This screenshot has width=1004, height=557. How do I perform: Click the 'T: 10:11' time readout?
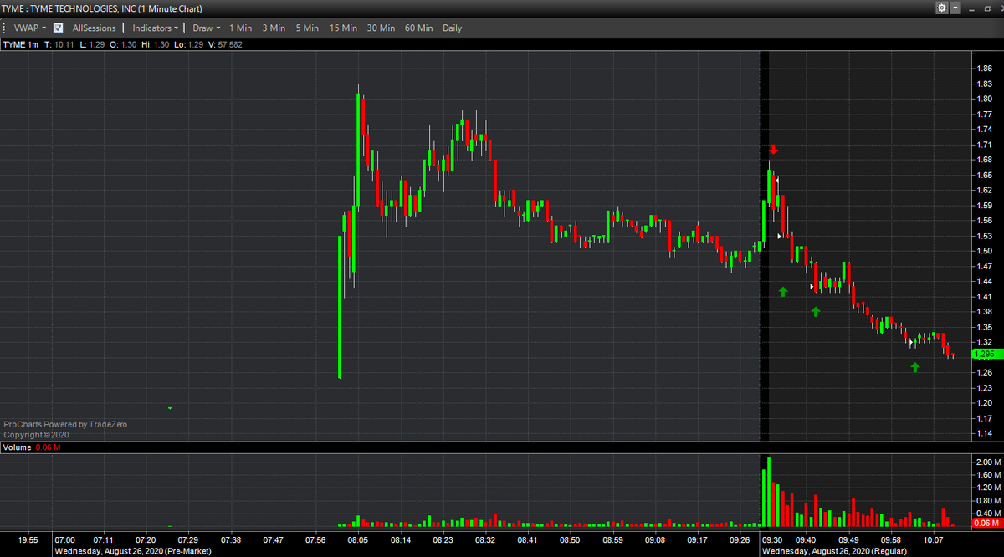point(59,44)
